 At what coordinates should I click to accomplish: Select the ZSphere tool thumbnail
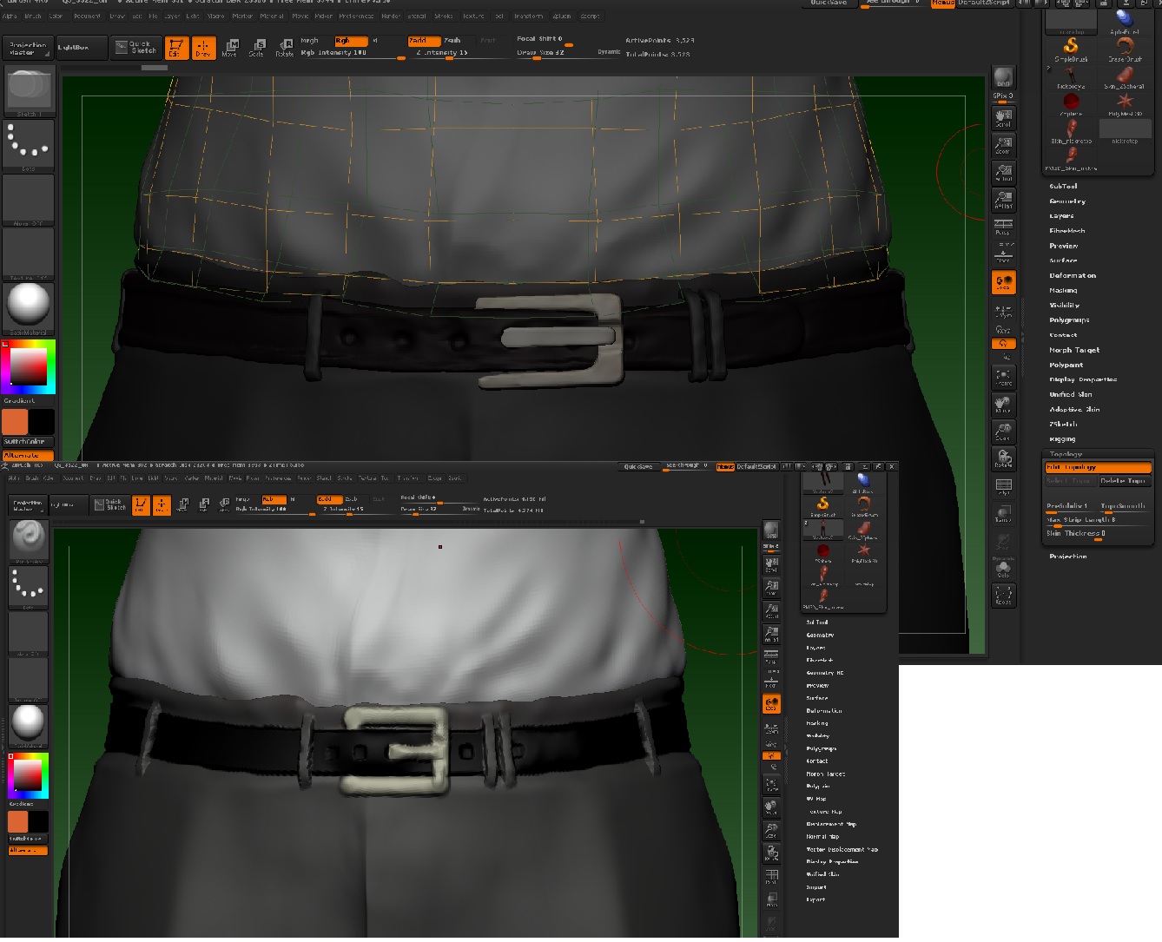(1070, 101)
